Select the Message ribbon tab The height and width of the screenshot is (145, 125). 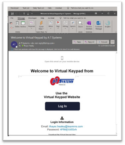[21, 18]
